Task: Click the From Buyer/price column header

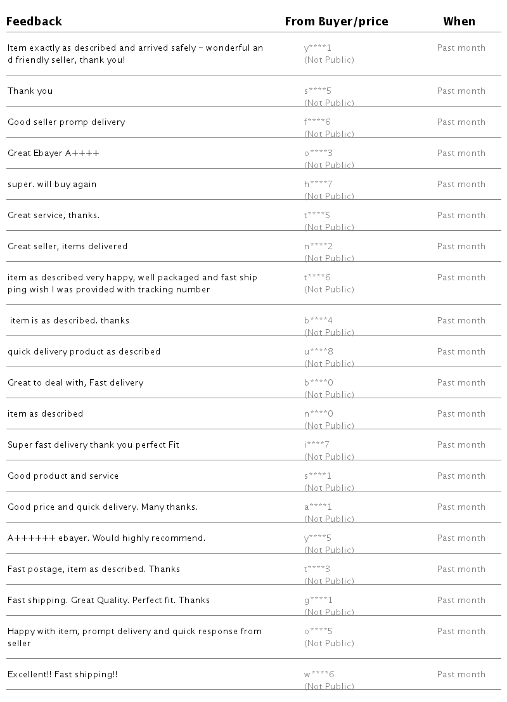Action: coord(336,22)
